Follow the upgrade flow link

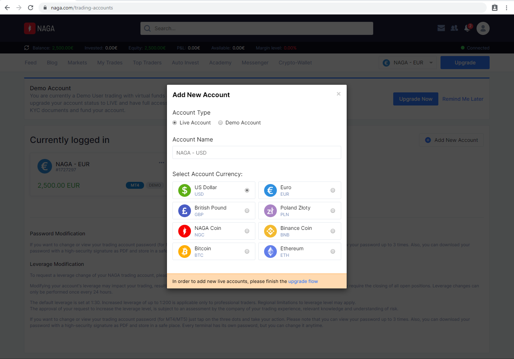[x=303, y=281]
